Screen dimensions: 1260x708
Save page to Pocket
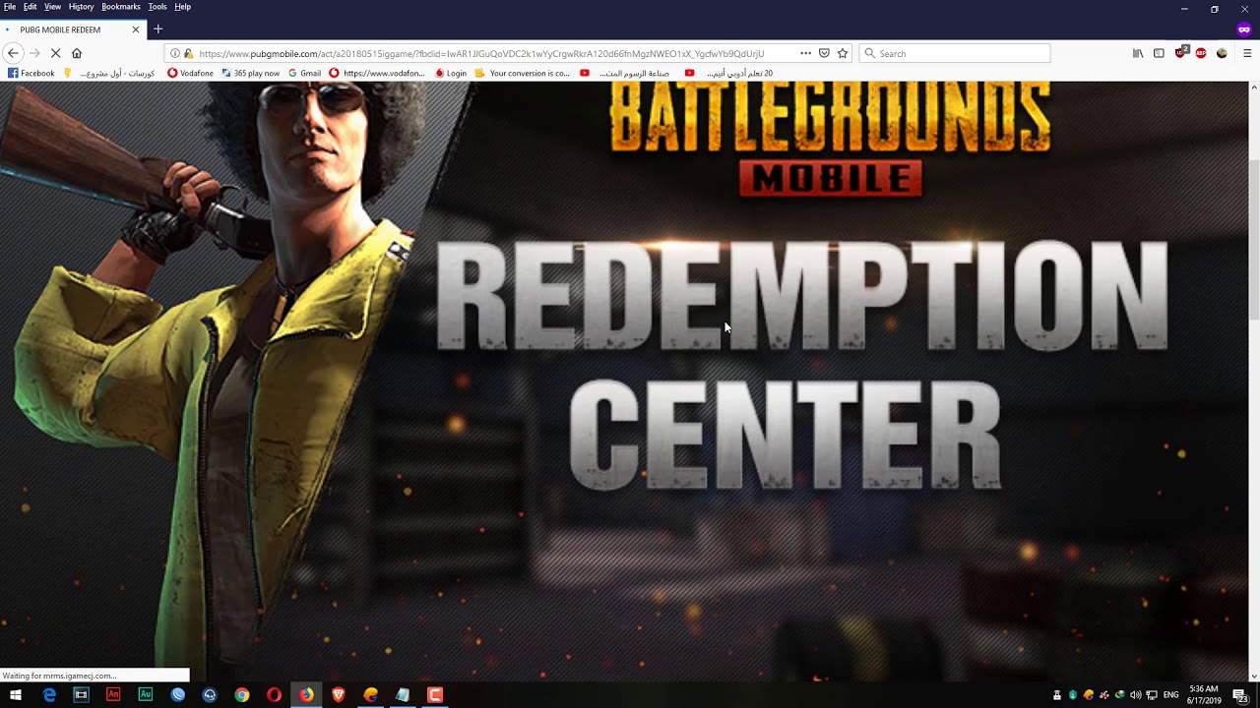pyautogui.click(x=824, y=53)
